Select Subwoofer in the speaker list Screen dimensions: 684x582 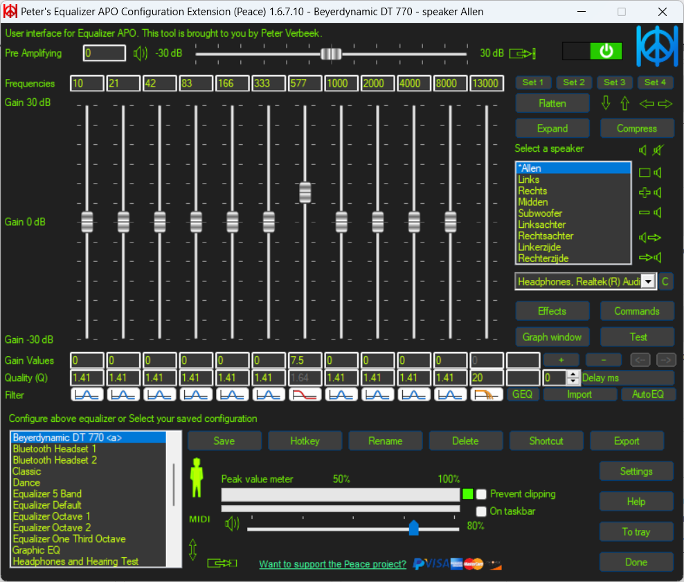point(539,213)
